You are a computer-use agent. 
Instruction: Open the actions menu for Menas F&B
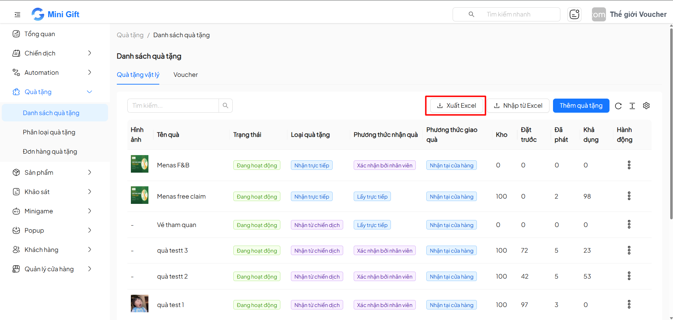[629, 165]
